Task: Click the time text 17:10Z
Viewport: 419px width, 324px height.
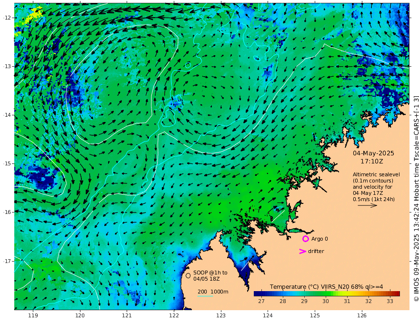Action: click(x=371, y=162)
